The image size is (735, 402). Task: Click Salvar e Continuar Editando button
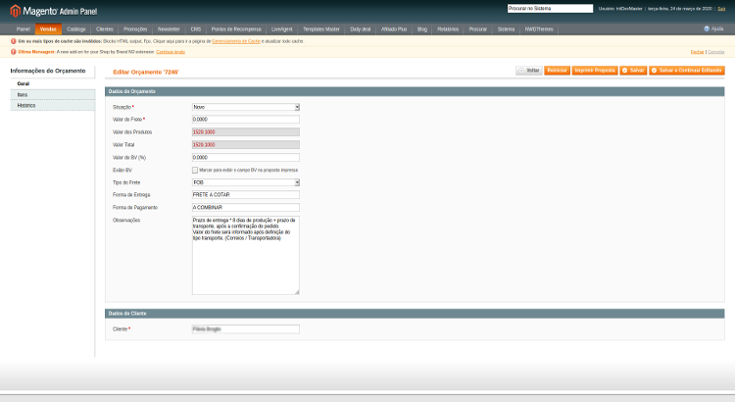(x=687, y=71)
